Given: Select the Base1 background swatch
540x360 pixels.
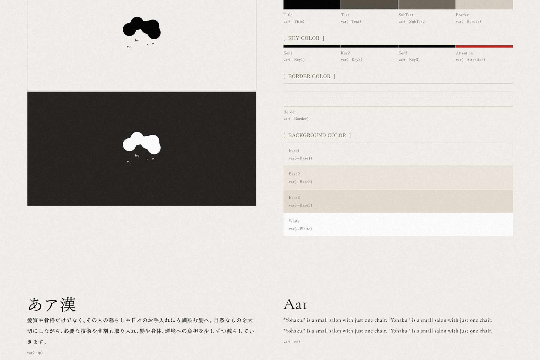Looking at the screenshot, I should tap(398, 154).
